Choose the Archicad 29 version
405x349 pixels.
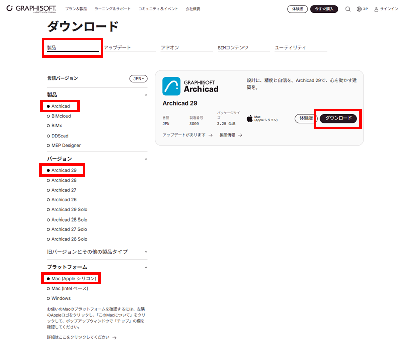coord(62,170)
